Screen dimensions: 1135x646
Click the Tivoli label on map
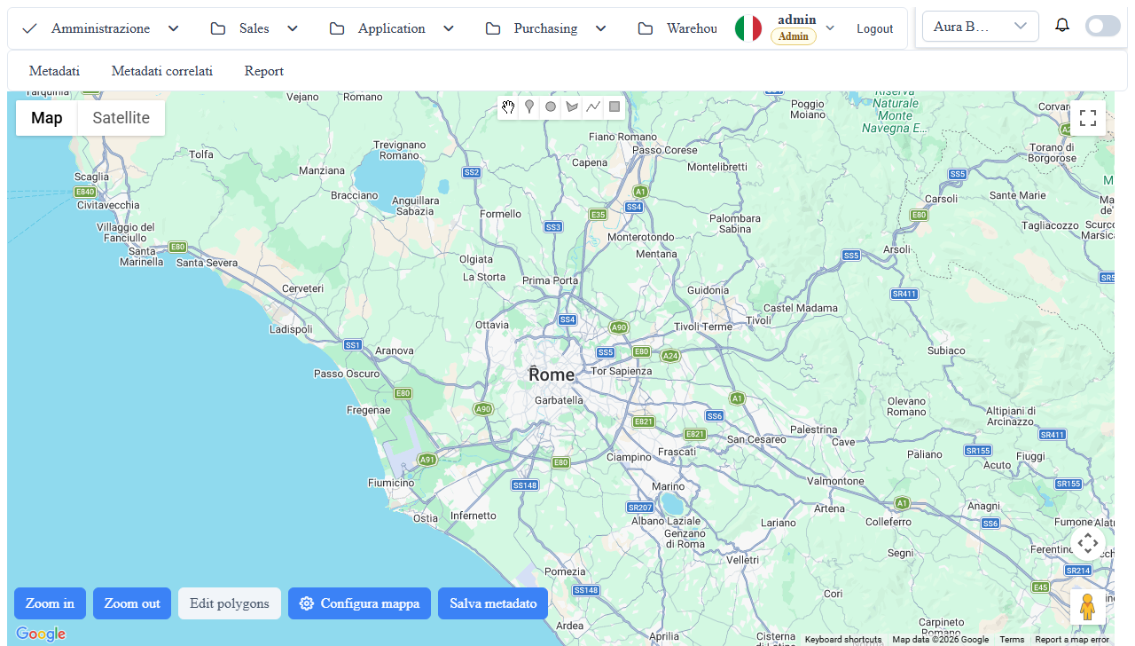tap(759, 320)
